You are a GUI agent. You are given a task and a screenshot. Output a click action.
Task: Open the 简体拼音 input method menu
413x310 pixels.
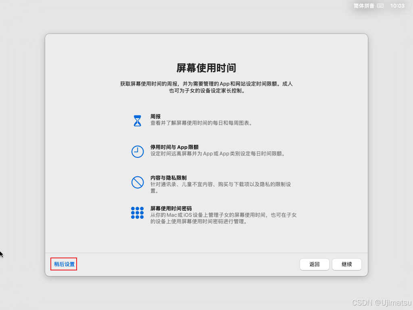click(364, 6)
